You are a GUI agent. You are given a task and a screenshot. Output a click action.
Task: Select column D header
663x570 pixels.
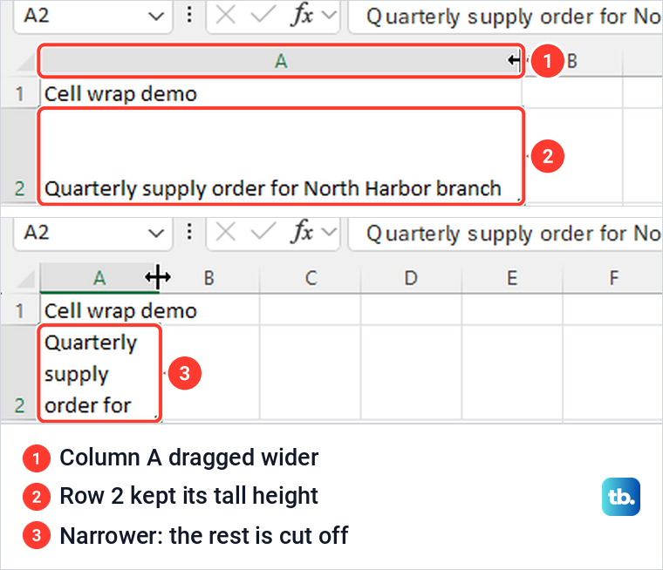point(411,278)
